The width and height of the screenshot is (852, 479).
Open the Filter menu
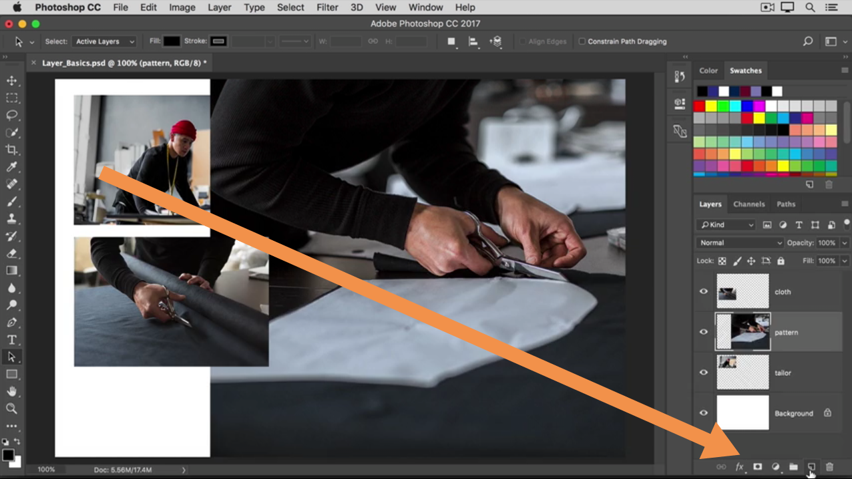coord(327,7)
